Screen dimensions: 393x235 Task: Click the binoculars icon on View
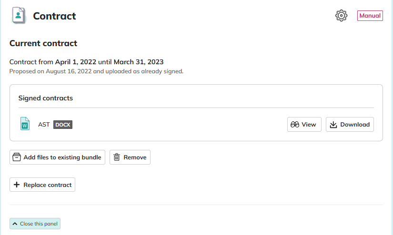pyautogui.click(x=295, y=125)
